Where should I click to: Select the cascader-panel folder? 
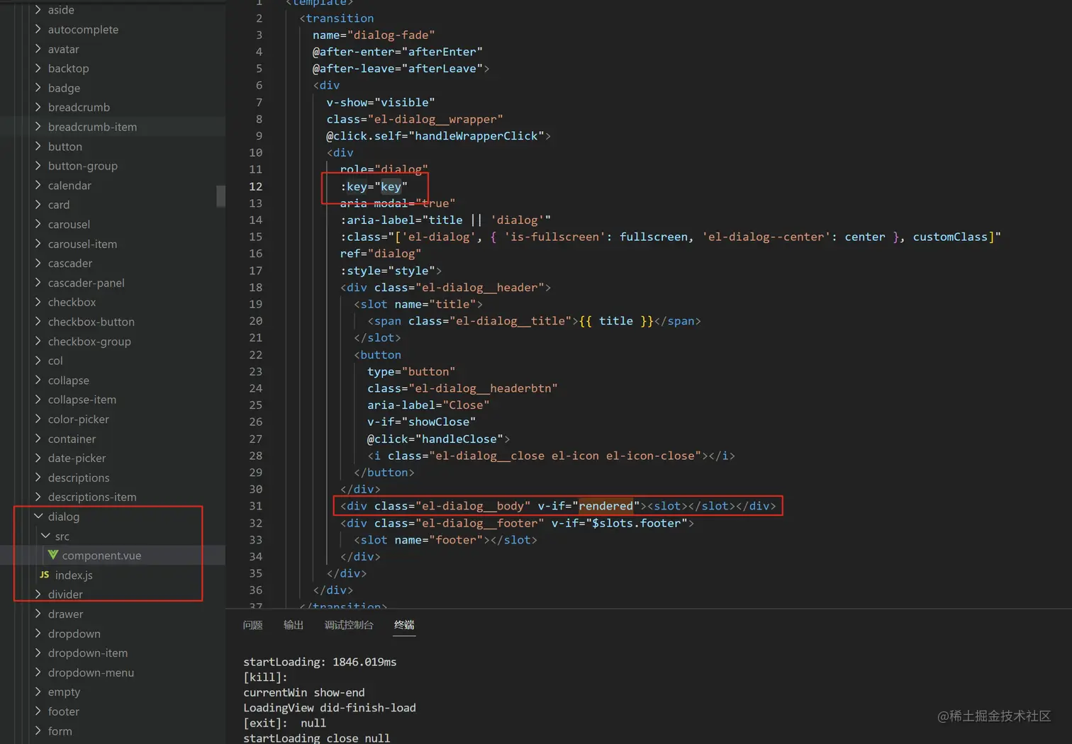pos(86,283)
